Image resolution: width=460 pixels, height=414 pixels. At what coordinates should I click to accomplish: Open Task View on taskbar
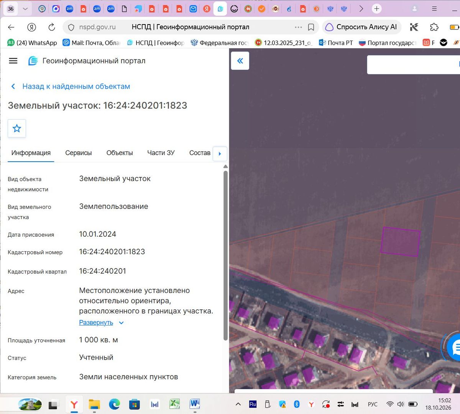click(54, 404)
